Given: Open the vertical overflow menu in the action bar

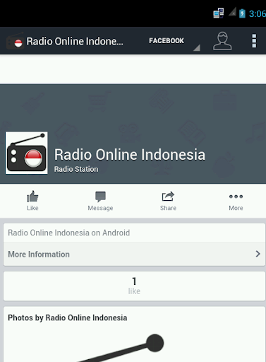Looking at the screenshot, I should coord(254,41).
